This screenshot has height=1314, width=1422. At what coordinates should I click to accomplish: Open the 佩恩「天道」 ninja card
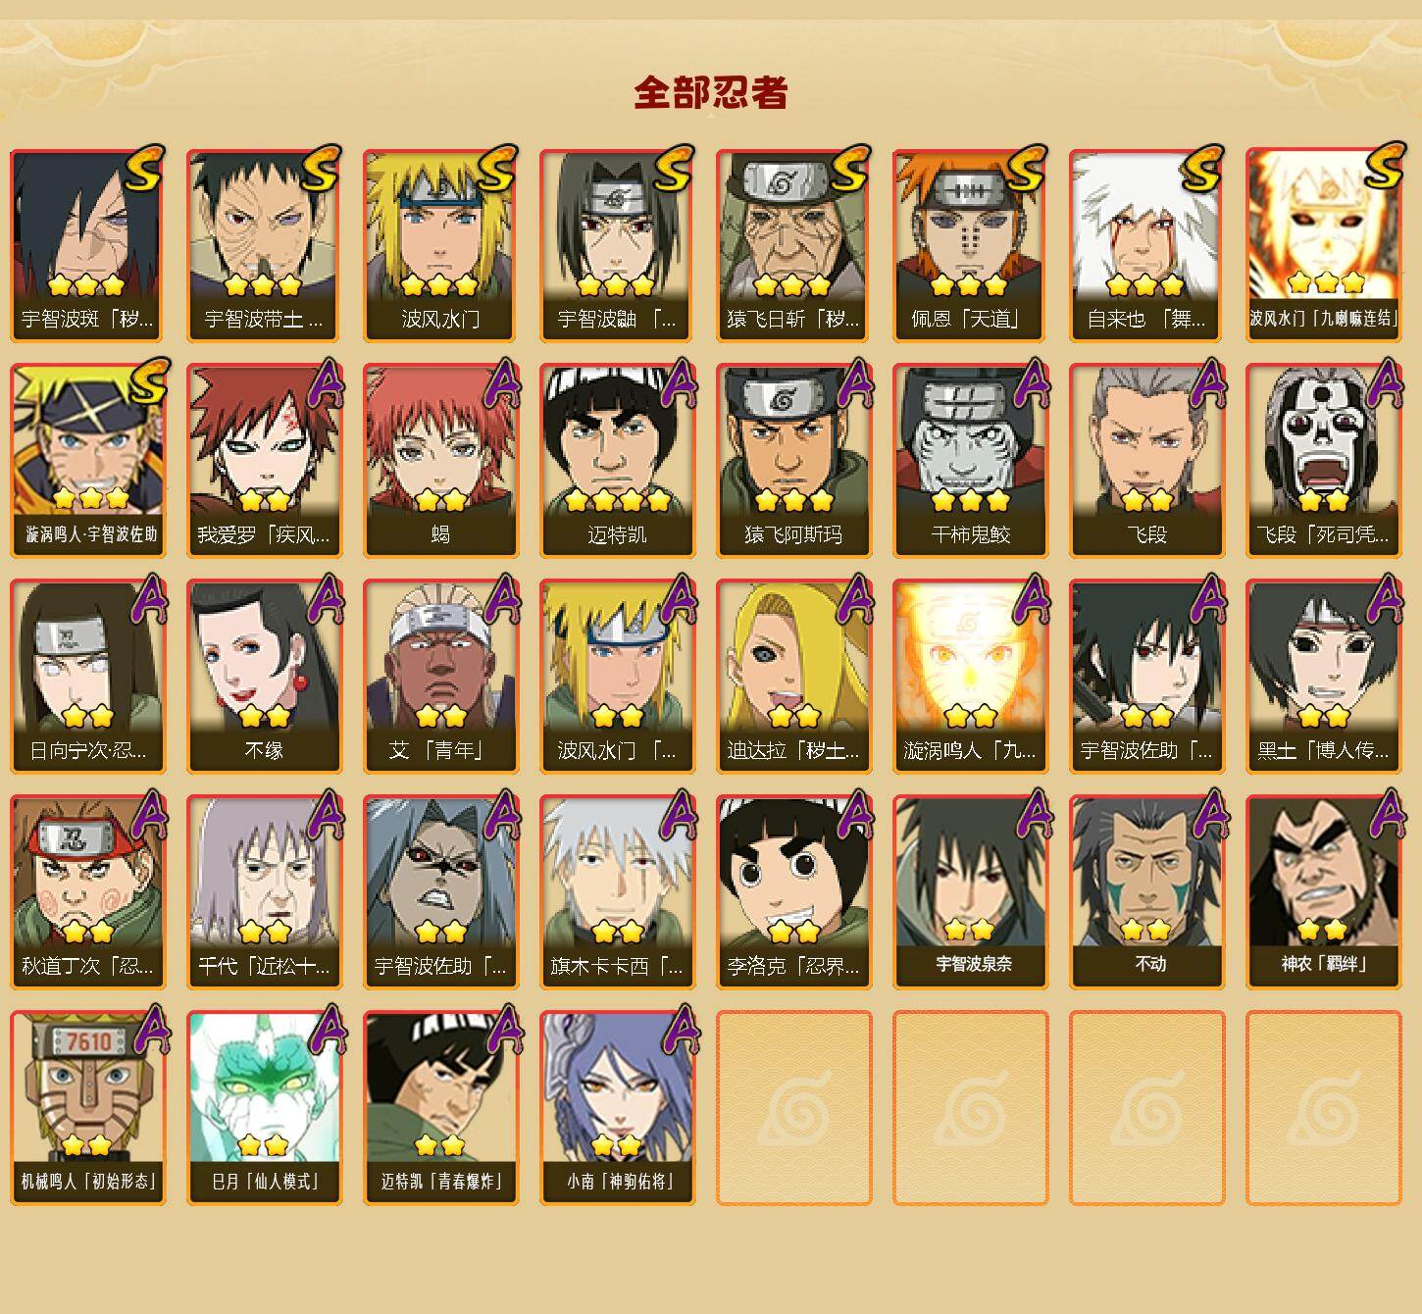click(970, 245)
